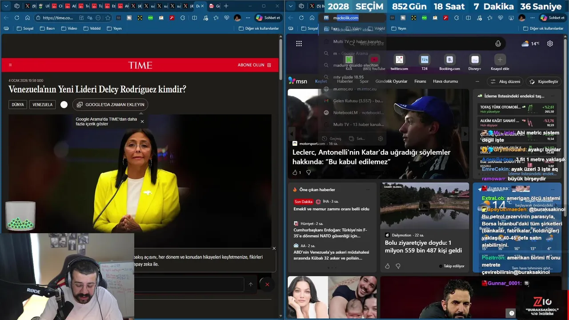The width and height of the screenshot is (569, 320).
Task: Open Extensions puzzle icon in left window
Action: pyautogui.click(x=183, y=18)
